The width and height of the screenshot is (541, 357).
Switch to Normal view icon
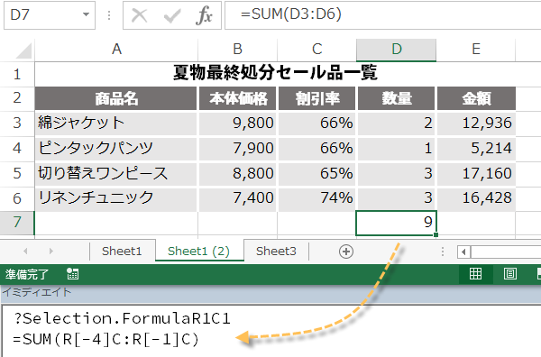tap(475, 274)
